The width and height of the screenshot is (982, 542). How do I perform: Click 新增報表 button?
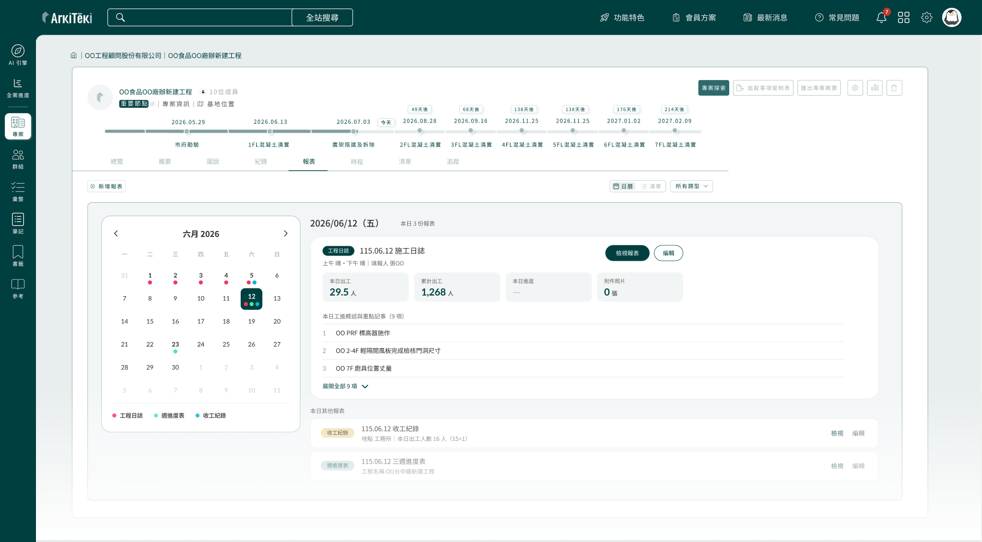pyautogui.click(x=107, y=186)
